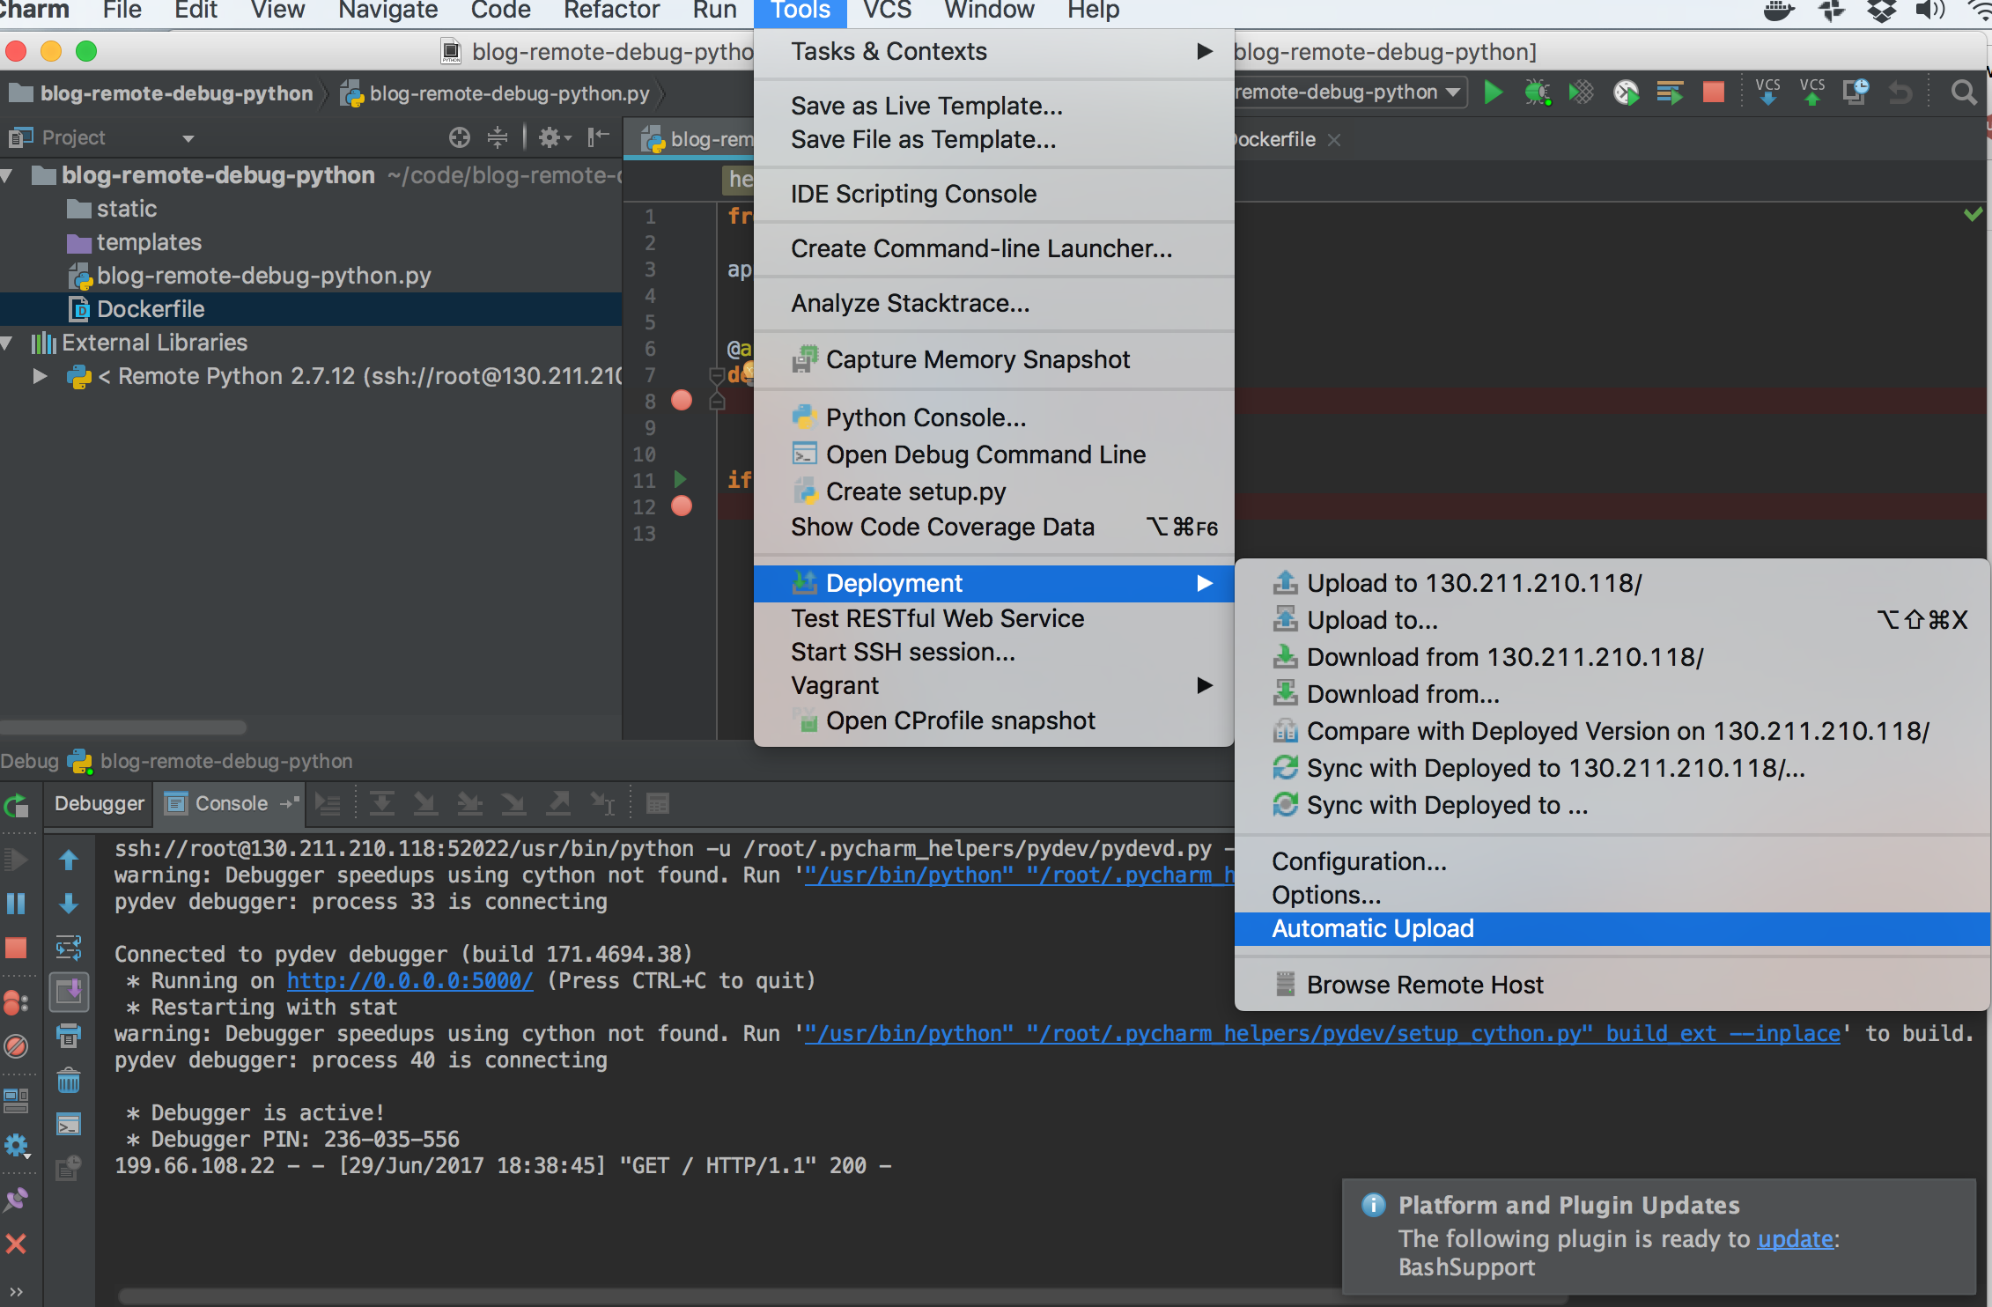The width and height of the screenshot is (1992, 1307).
Task: Expand Vagrant submenu
Action: 993,685
